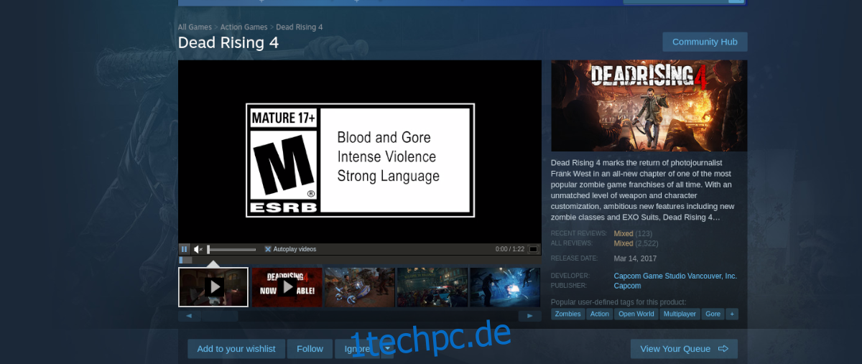Toggle the video mute speaker icon
The image size is (862, 364).
tap(198, 249)
